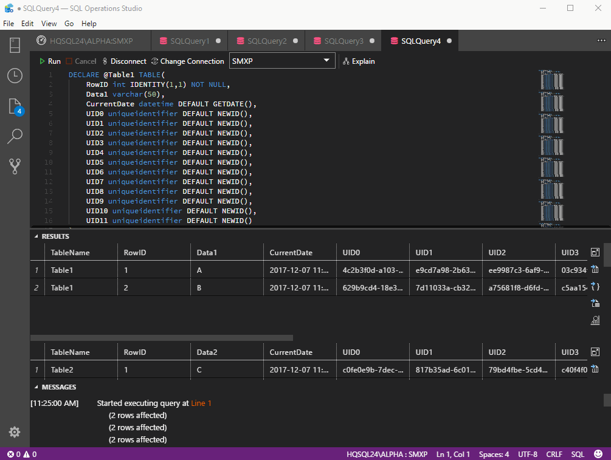Click the Data1 cell containing B
The height and width of the screenshot is (460, 611).
coord(227,288)
